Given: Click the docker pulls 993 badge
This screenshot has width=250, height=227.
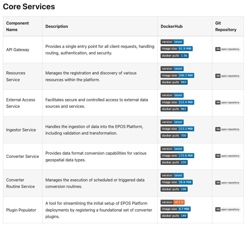Looking at the screenshot, I should pos(174,82).
